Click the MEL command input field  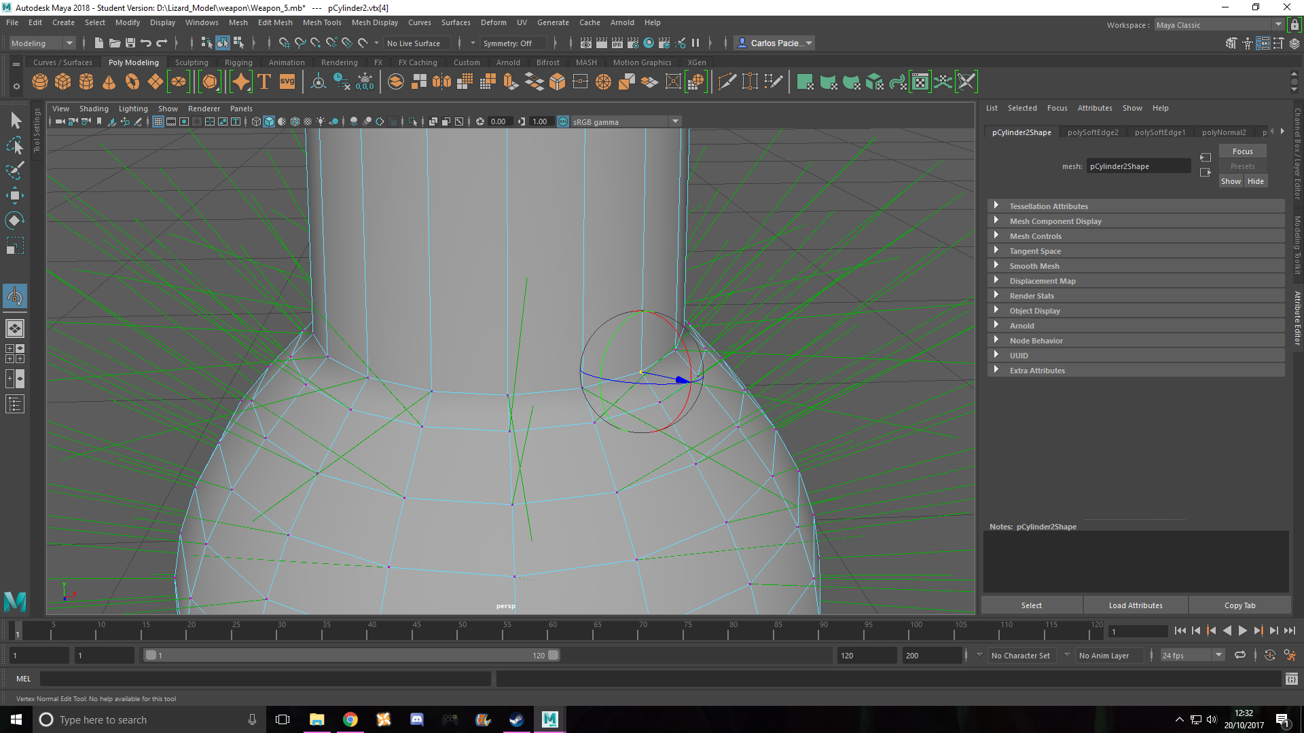coord(265,679)
